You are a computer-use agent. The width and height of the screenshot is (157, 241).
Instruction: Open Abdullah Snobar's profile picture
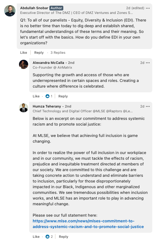tap(10, 11)
